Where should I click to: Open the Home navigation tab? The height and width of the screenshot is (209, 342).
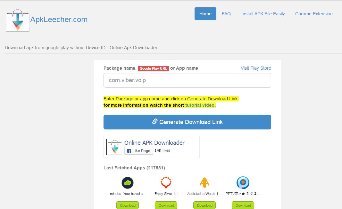point(205,14)
